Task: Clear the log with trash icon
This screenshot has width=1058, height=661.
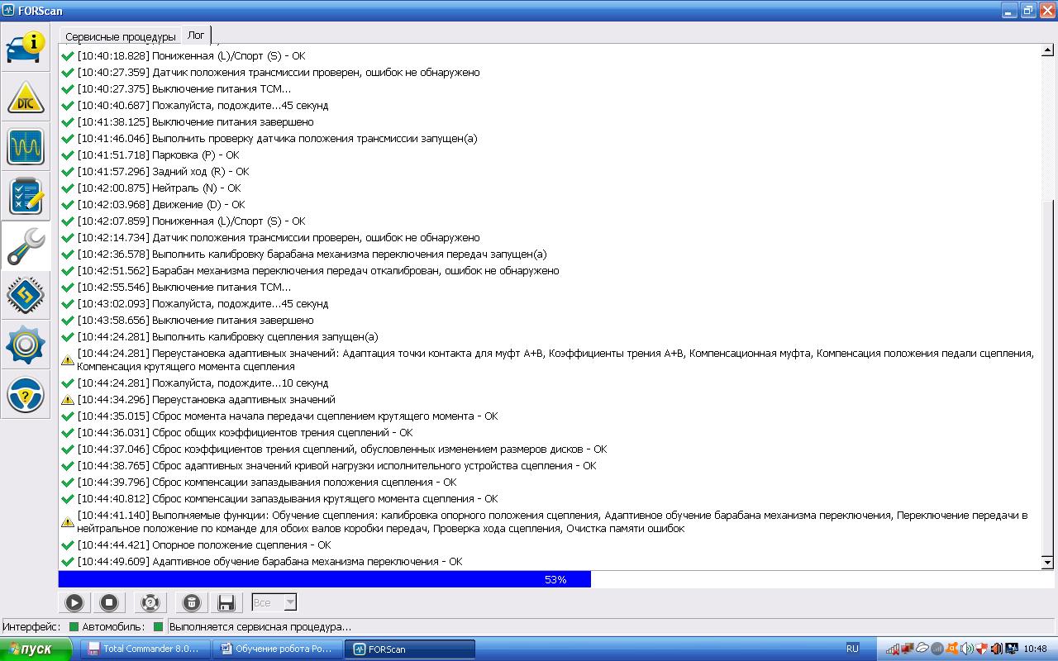Action: click(x=191, y=602)
